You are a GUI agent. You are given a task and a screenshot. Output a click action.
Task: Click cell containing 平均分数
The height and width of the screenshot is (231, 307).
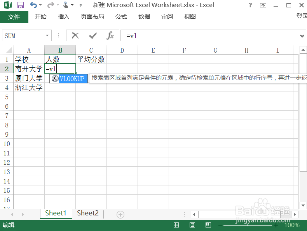pos(91,59)
